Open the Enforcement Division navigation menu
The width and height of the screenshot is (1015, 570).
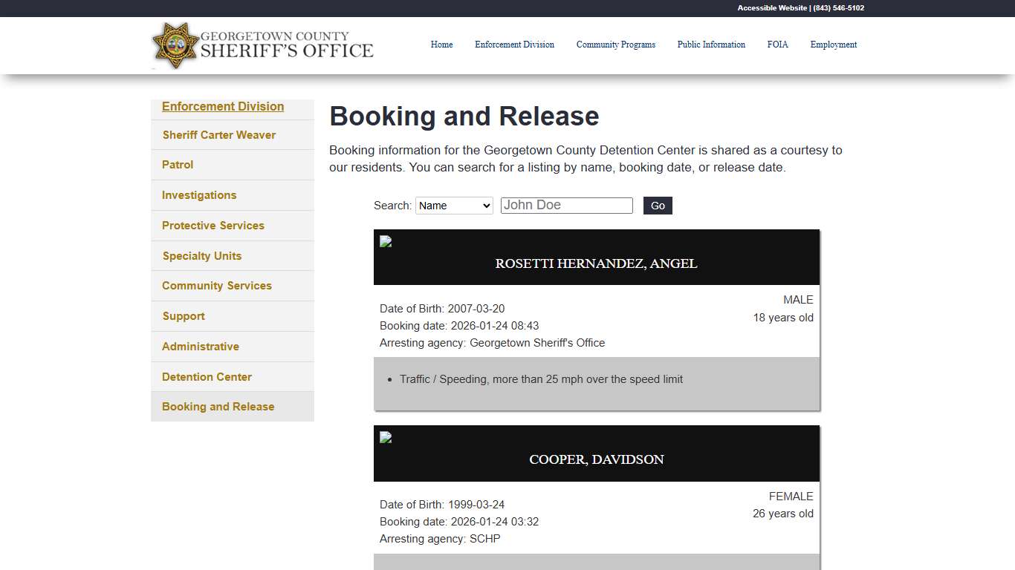tap(514, 45)
